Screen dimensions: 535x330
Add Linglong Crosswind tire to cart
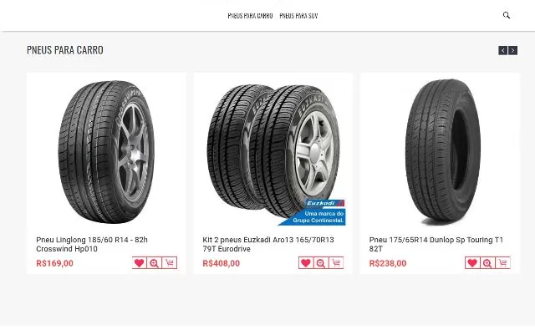pos(170,263)
